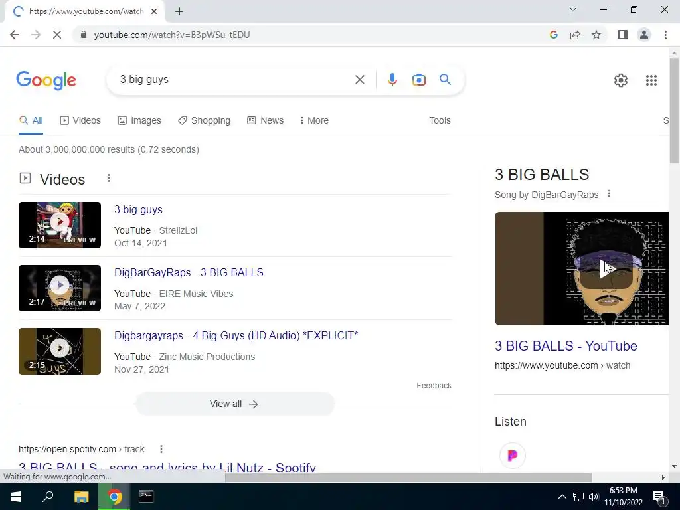Screen dimensions: 680x510
Task: Click the vertical scrollbar thumb
Action: 674,111
